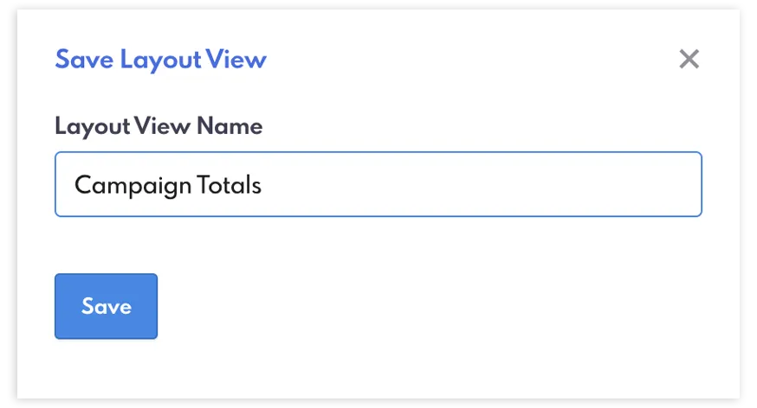This screenshot has height=408, width=757.
Task: Save the Campaign Totals layout view
Action: coord(106,306)
